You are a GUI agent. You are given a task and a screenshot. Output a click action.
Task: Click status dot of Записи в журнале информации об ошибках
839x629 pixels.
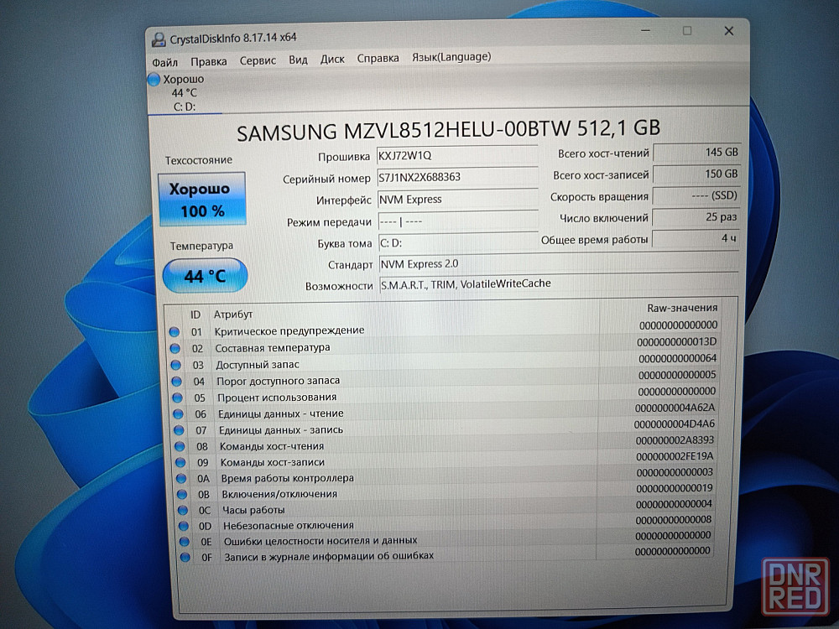[185, 558]
